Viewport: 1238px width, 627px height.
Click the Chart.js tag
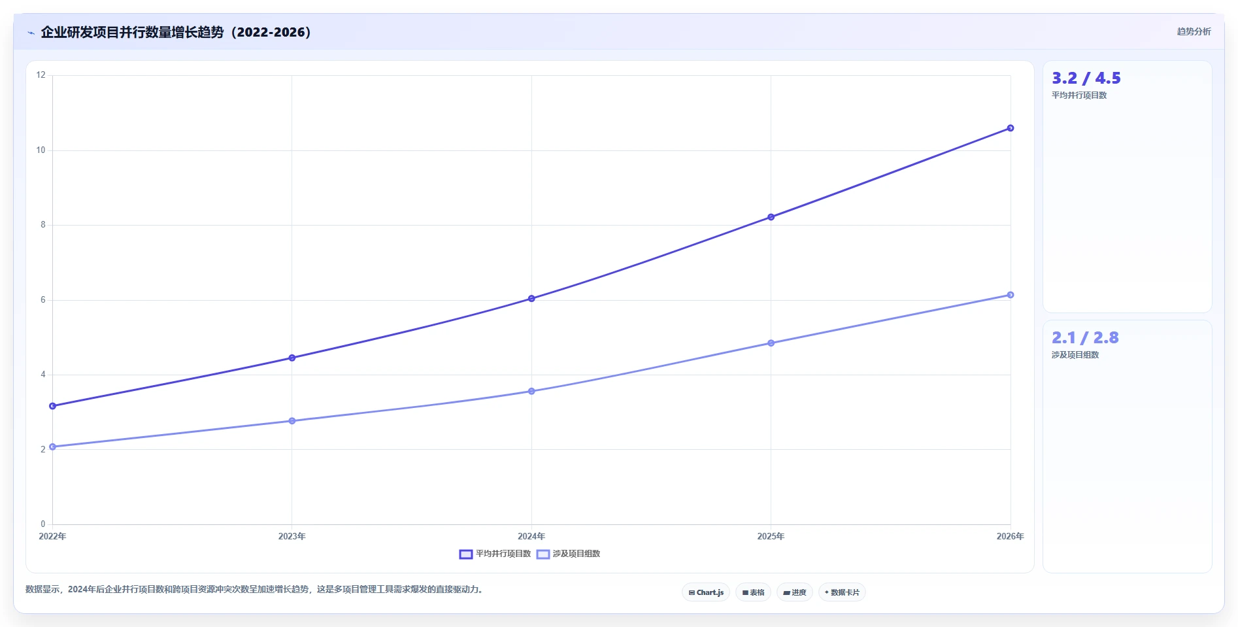(x=706, y=592)
